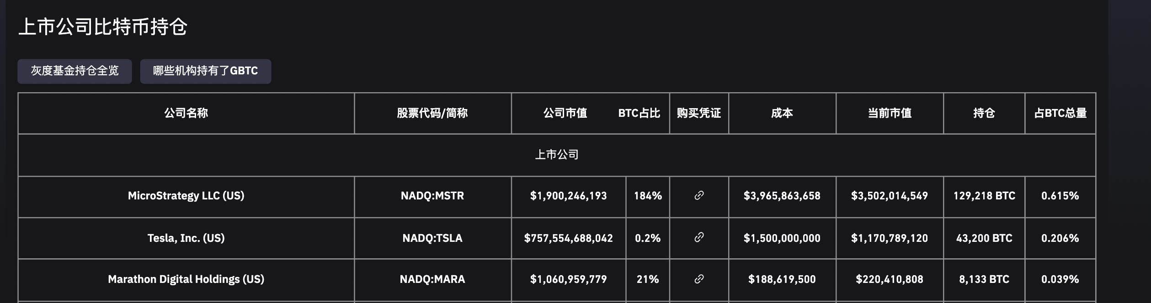Image resolution: width=1151 pixels, height=303 pixels.
Task: Click the BTC占比 column header
Action: click(639, 113)
